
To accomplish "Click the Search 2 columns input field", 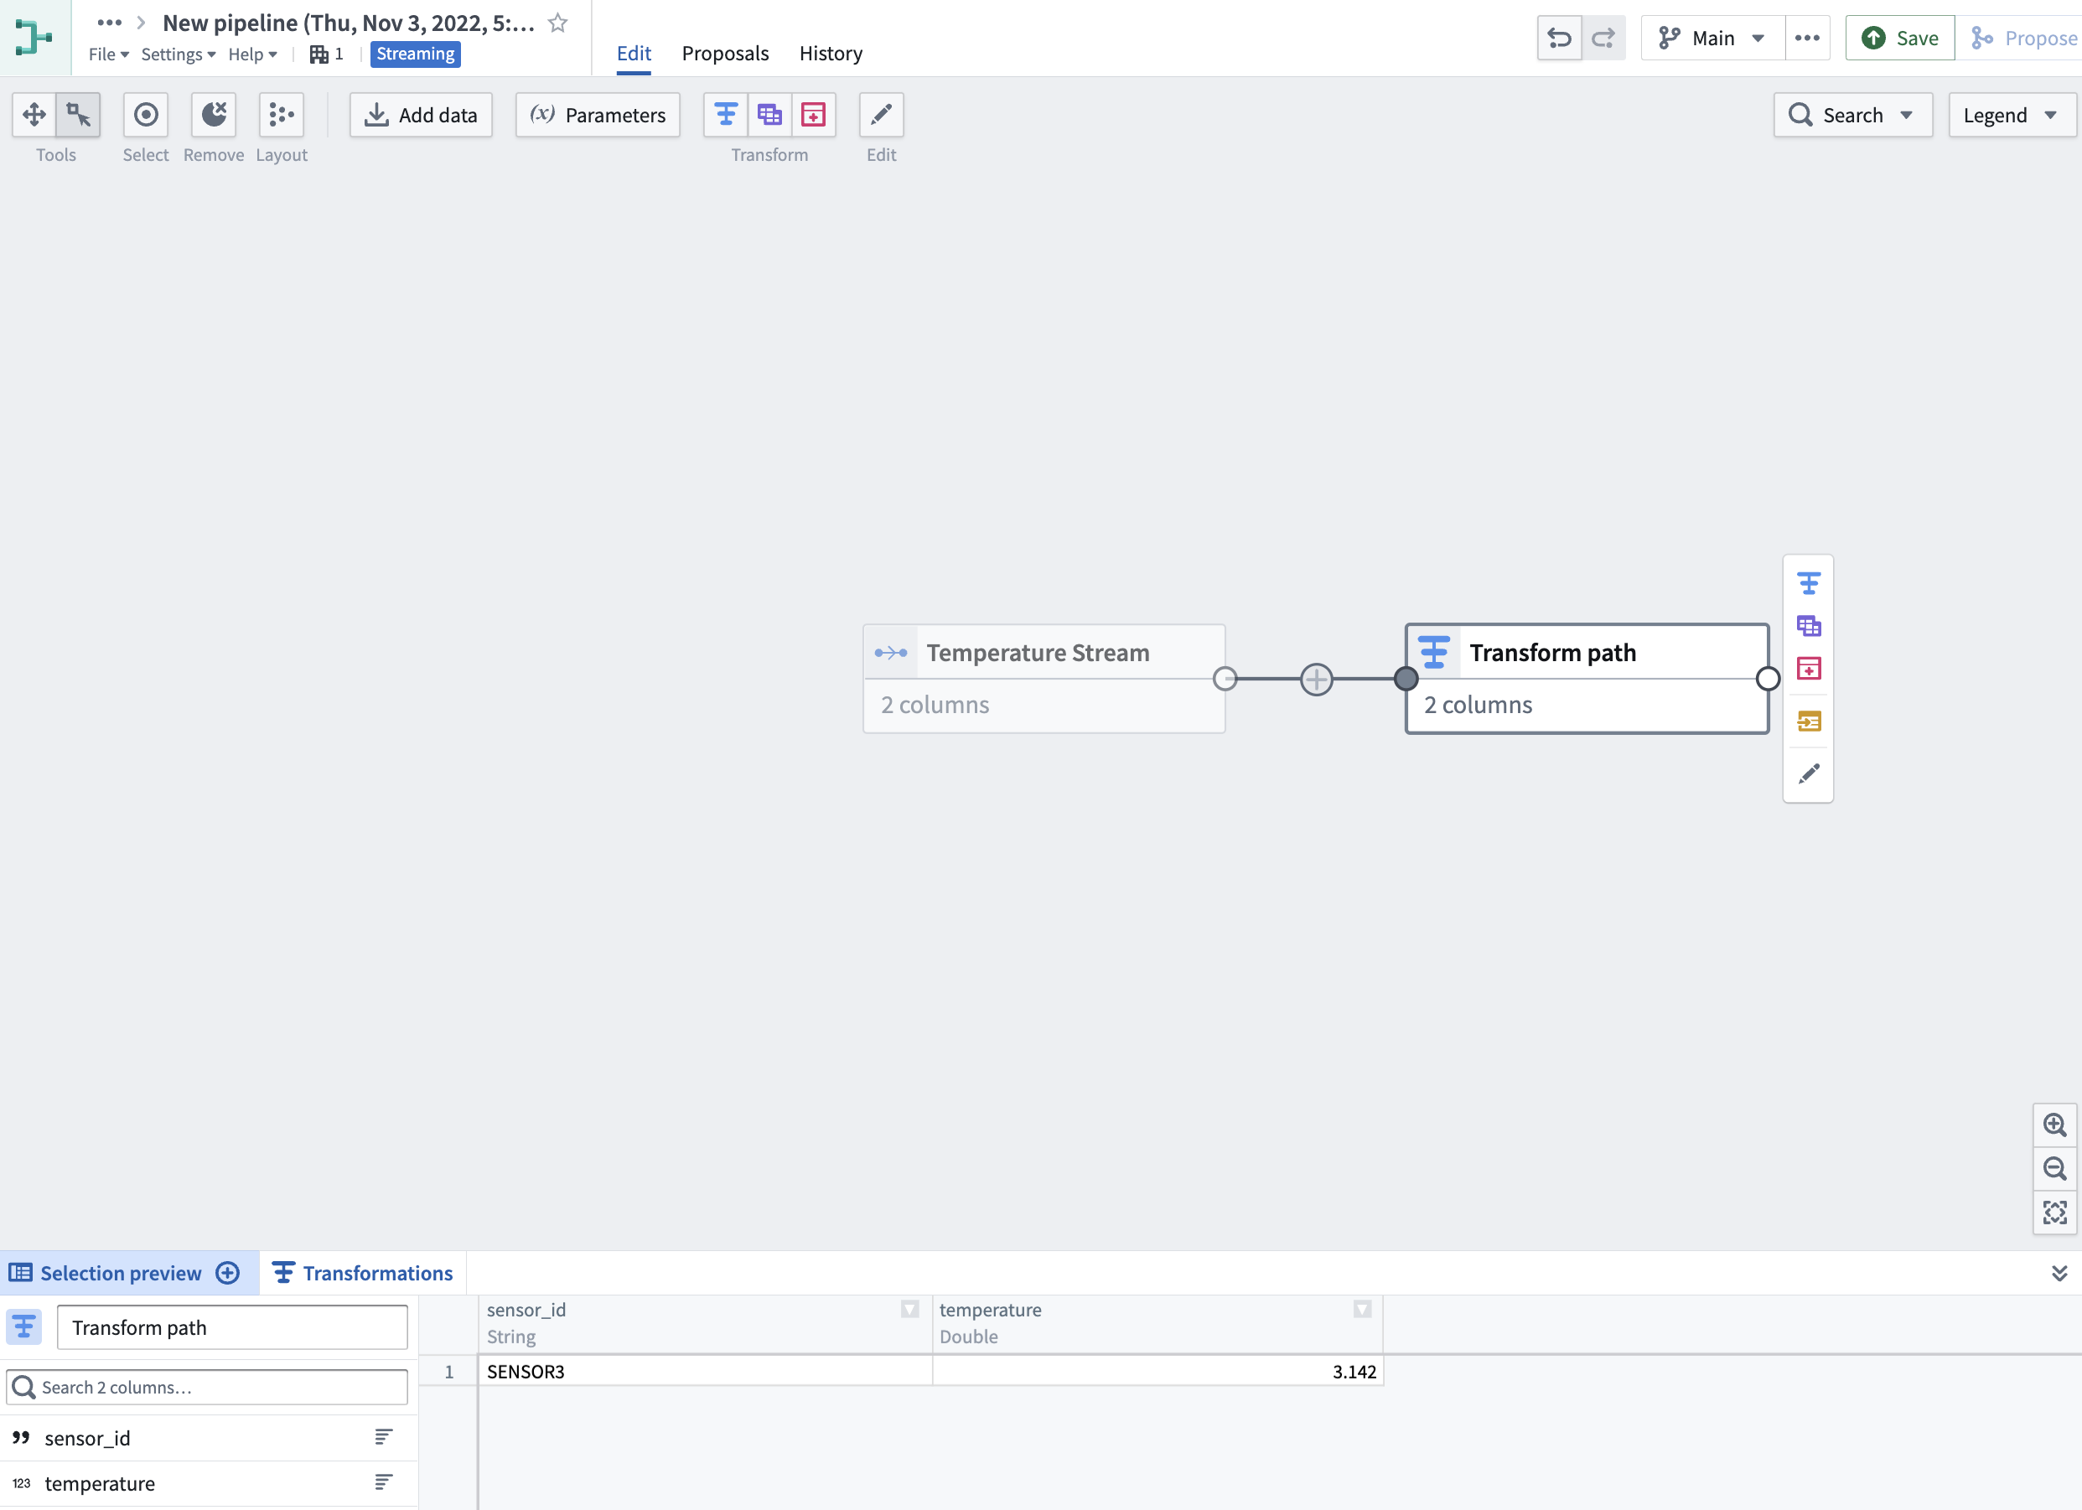I will point(206,1387).
